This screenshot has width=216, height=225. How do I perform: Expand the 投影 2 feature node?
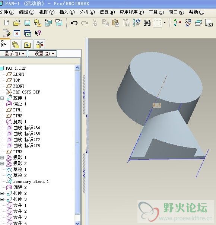2,164
